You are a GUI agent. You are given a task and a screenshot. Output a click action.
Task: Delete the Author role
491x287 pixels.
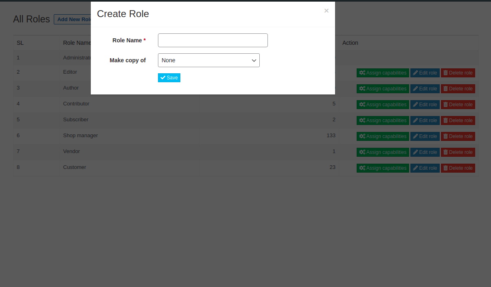point(458,89)
